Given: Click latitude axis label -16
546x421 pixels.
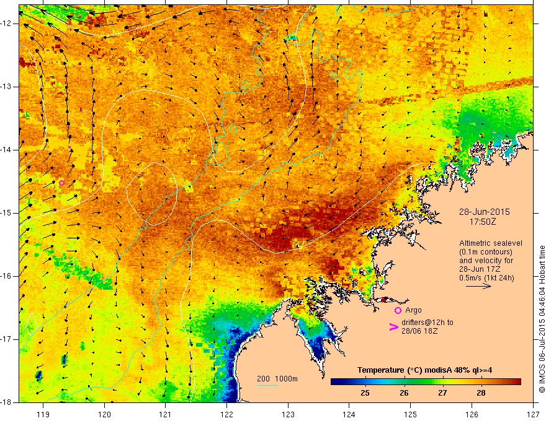Looking at the screenshot, I should (x=7, y=276).
